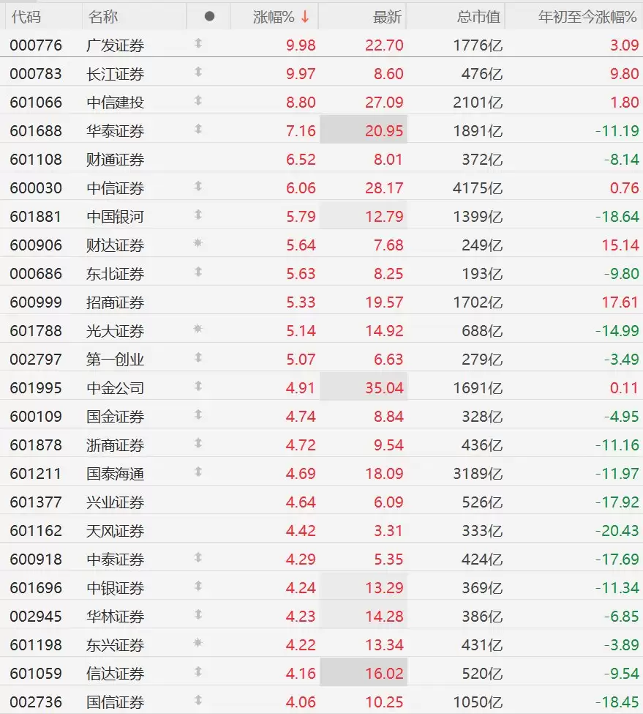
Task: Select stock name 兴业证券
Action: (116, 502)
